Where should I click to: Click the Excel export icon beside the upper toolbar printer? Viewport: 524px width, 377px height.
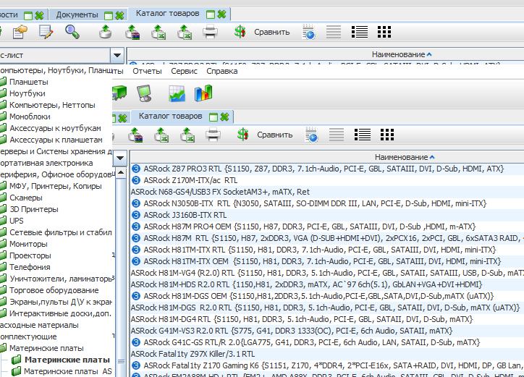point(185,32)
